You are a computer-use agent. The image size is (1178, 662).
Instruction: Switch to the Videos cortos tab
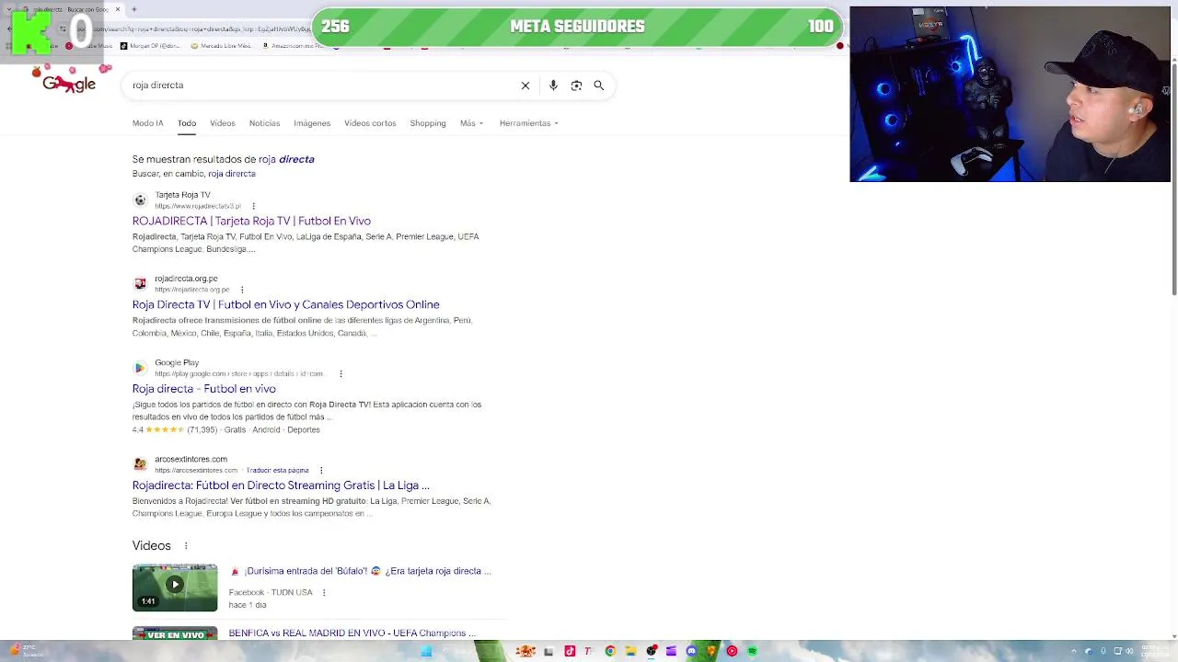pos(370,123)
